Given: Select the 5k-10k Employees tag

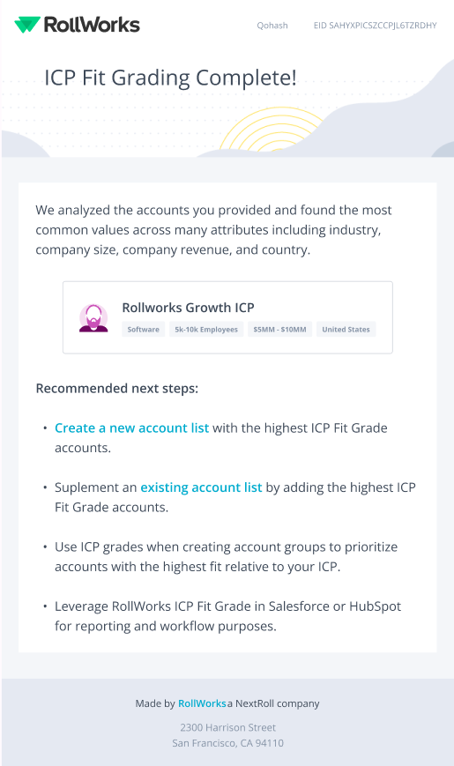Looking at the screenshot, I should 206,330.
